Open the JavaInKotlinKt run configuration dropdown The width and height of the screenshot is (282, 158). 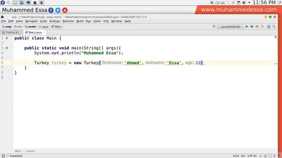click(x=230, y=26)
